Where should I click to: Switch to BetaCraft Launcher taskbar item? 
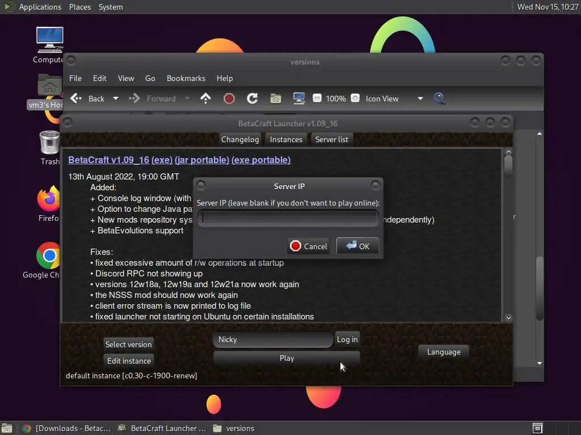tap(162, 428)
